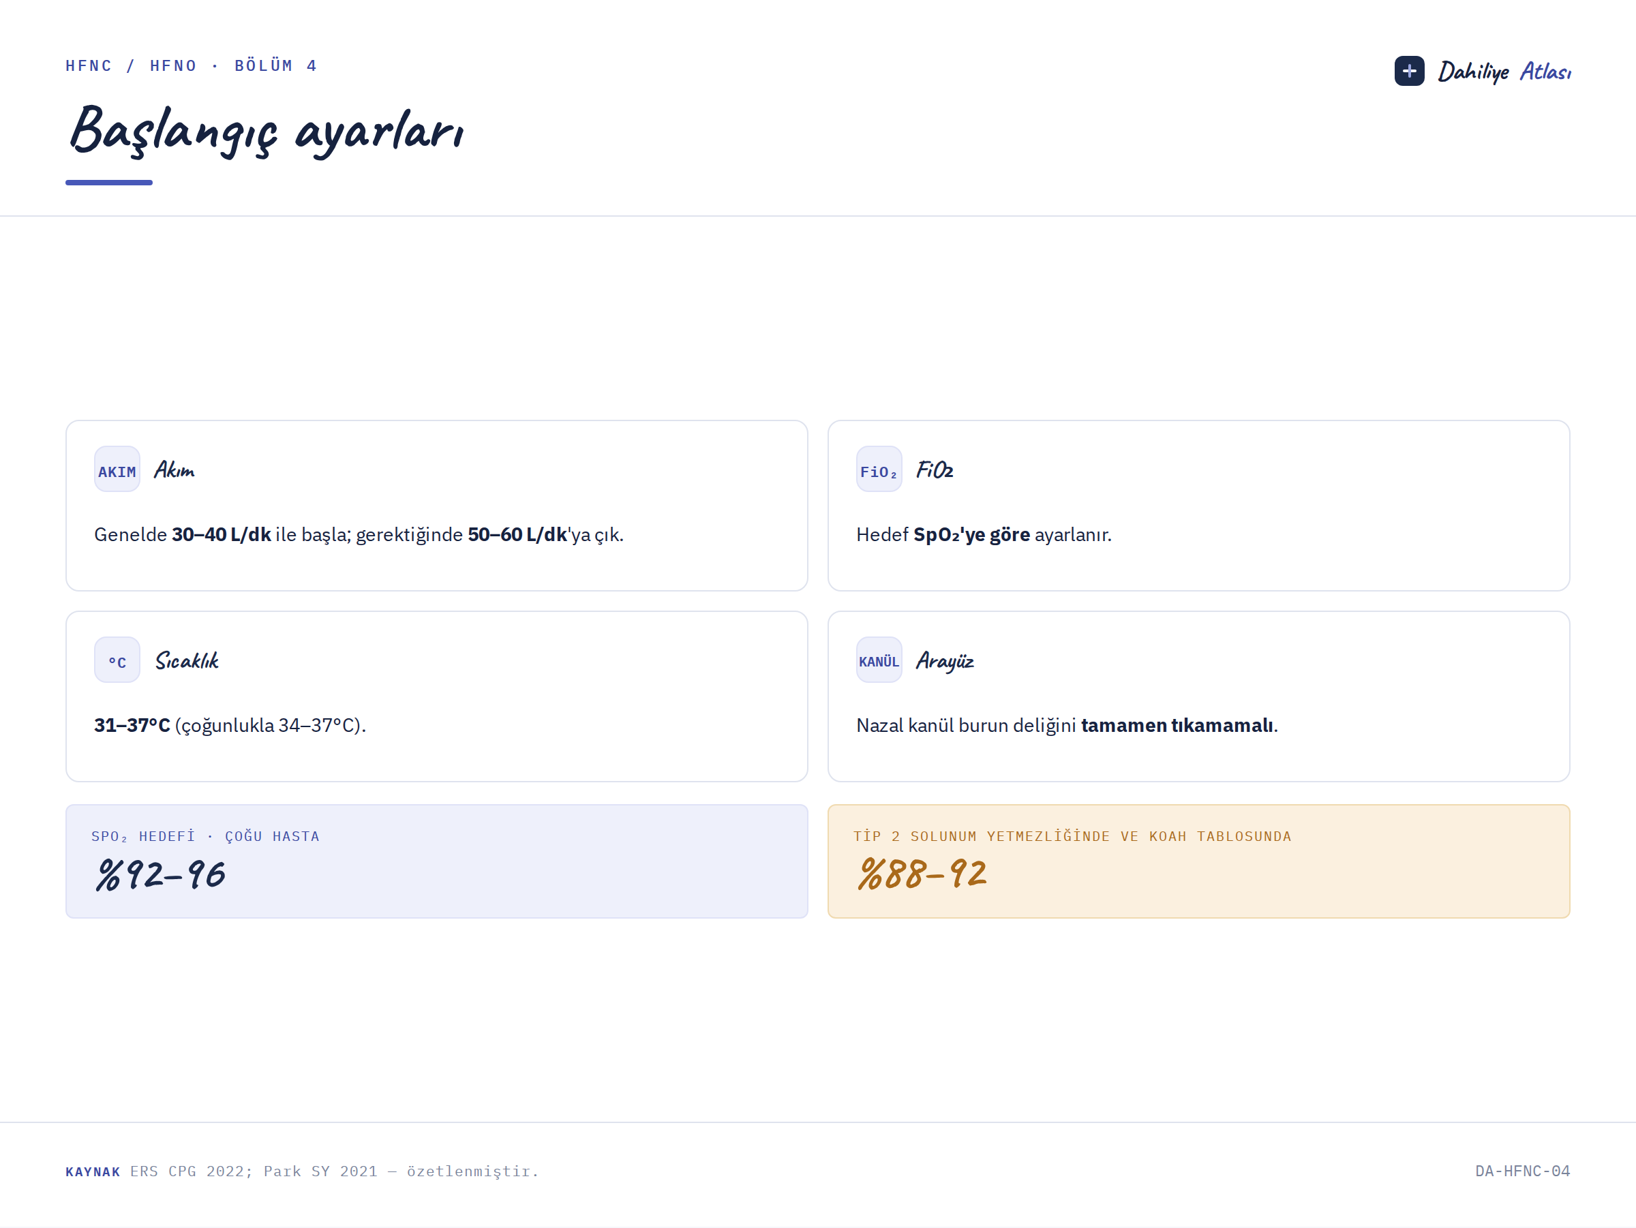Image resolution: width=1636 pixels, height=1228 pixels.
Task: Click the Akım card heading
Action: click(x=175, y=470)
